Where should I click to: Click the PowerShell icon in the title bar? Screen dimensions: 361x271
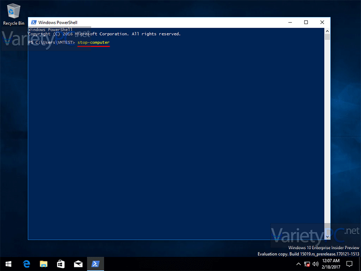coord(33,22)
